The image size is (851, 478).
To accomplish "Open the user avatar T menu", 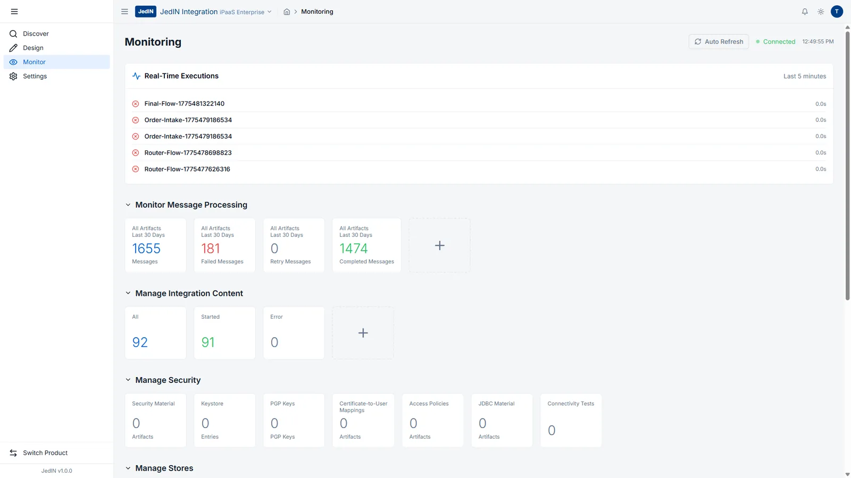I will pos(837,12).
